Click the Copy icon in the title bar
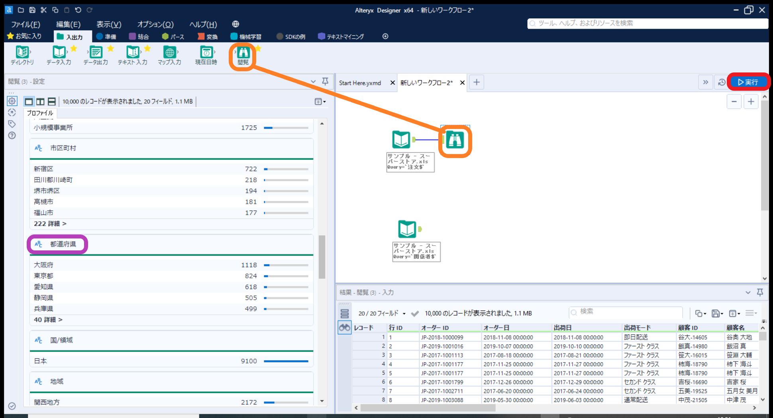The width and height of the screenshot is (773, 418). point(55,10)
